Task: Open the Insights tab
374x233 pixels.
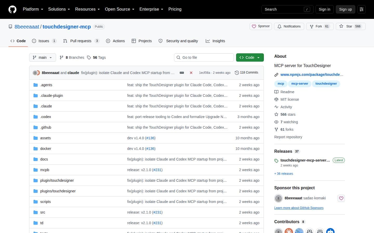Action: coord(215,41)
